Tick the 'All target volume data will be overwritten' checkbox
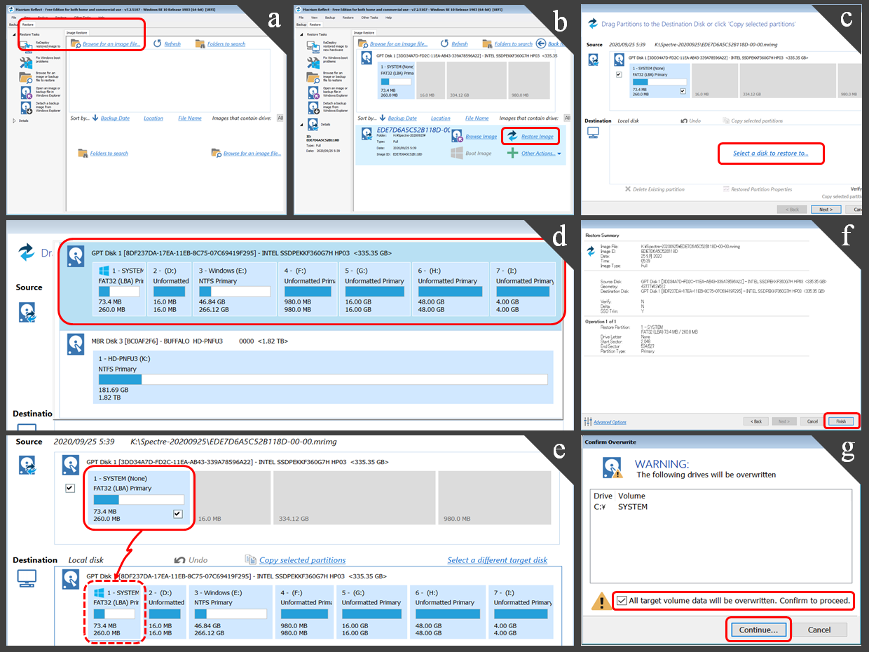This screenshot has height=652, width=869. [x=622, y=600]
